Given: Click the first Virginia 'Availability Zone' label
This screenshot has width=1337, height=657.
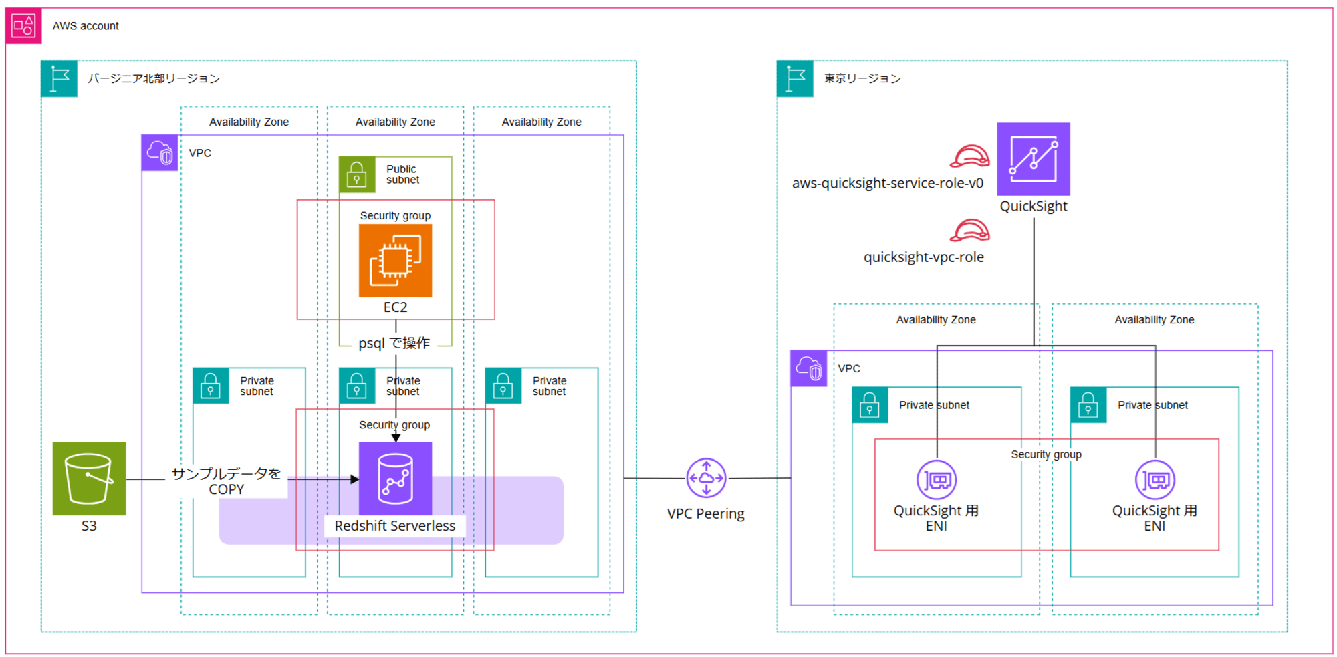Looking at the screenshot, I should point(249,122).
